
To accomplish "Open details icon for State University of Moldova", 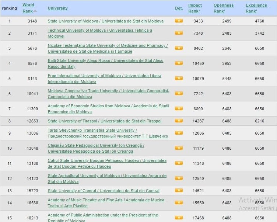I will click(x=179, y=21).
